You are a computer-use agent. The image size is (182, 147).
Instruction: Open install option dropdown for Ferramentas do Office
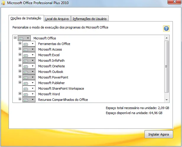coord(29,44)
